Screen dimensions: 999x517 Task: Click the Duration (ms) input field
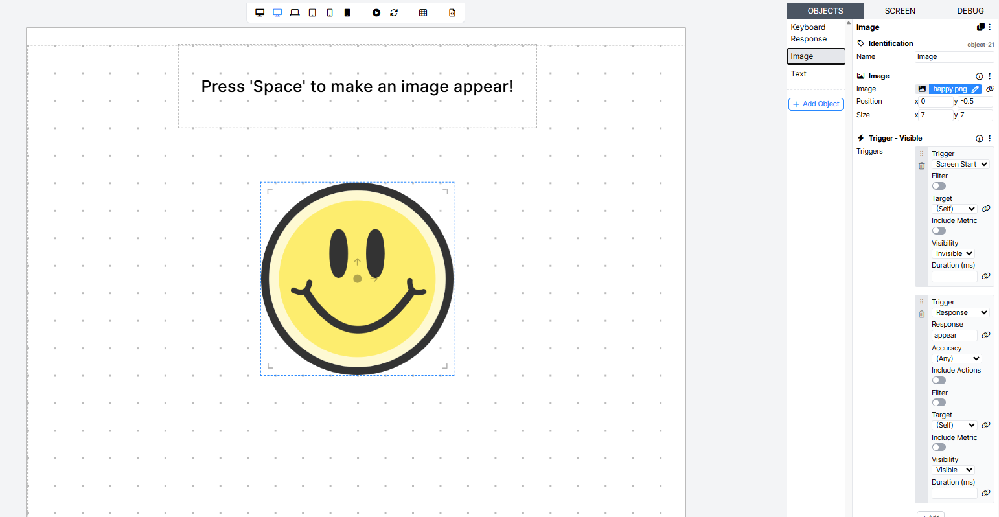point(954,276)
